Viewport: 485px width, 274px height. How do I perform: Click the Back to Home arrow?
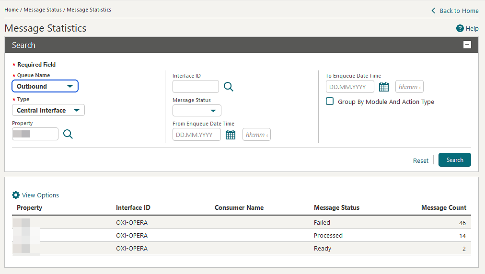(433, 11)
